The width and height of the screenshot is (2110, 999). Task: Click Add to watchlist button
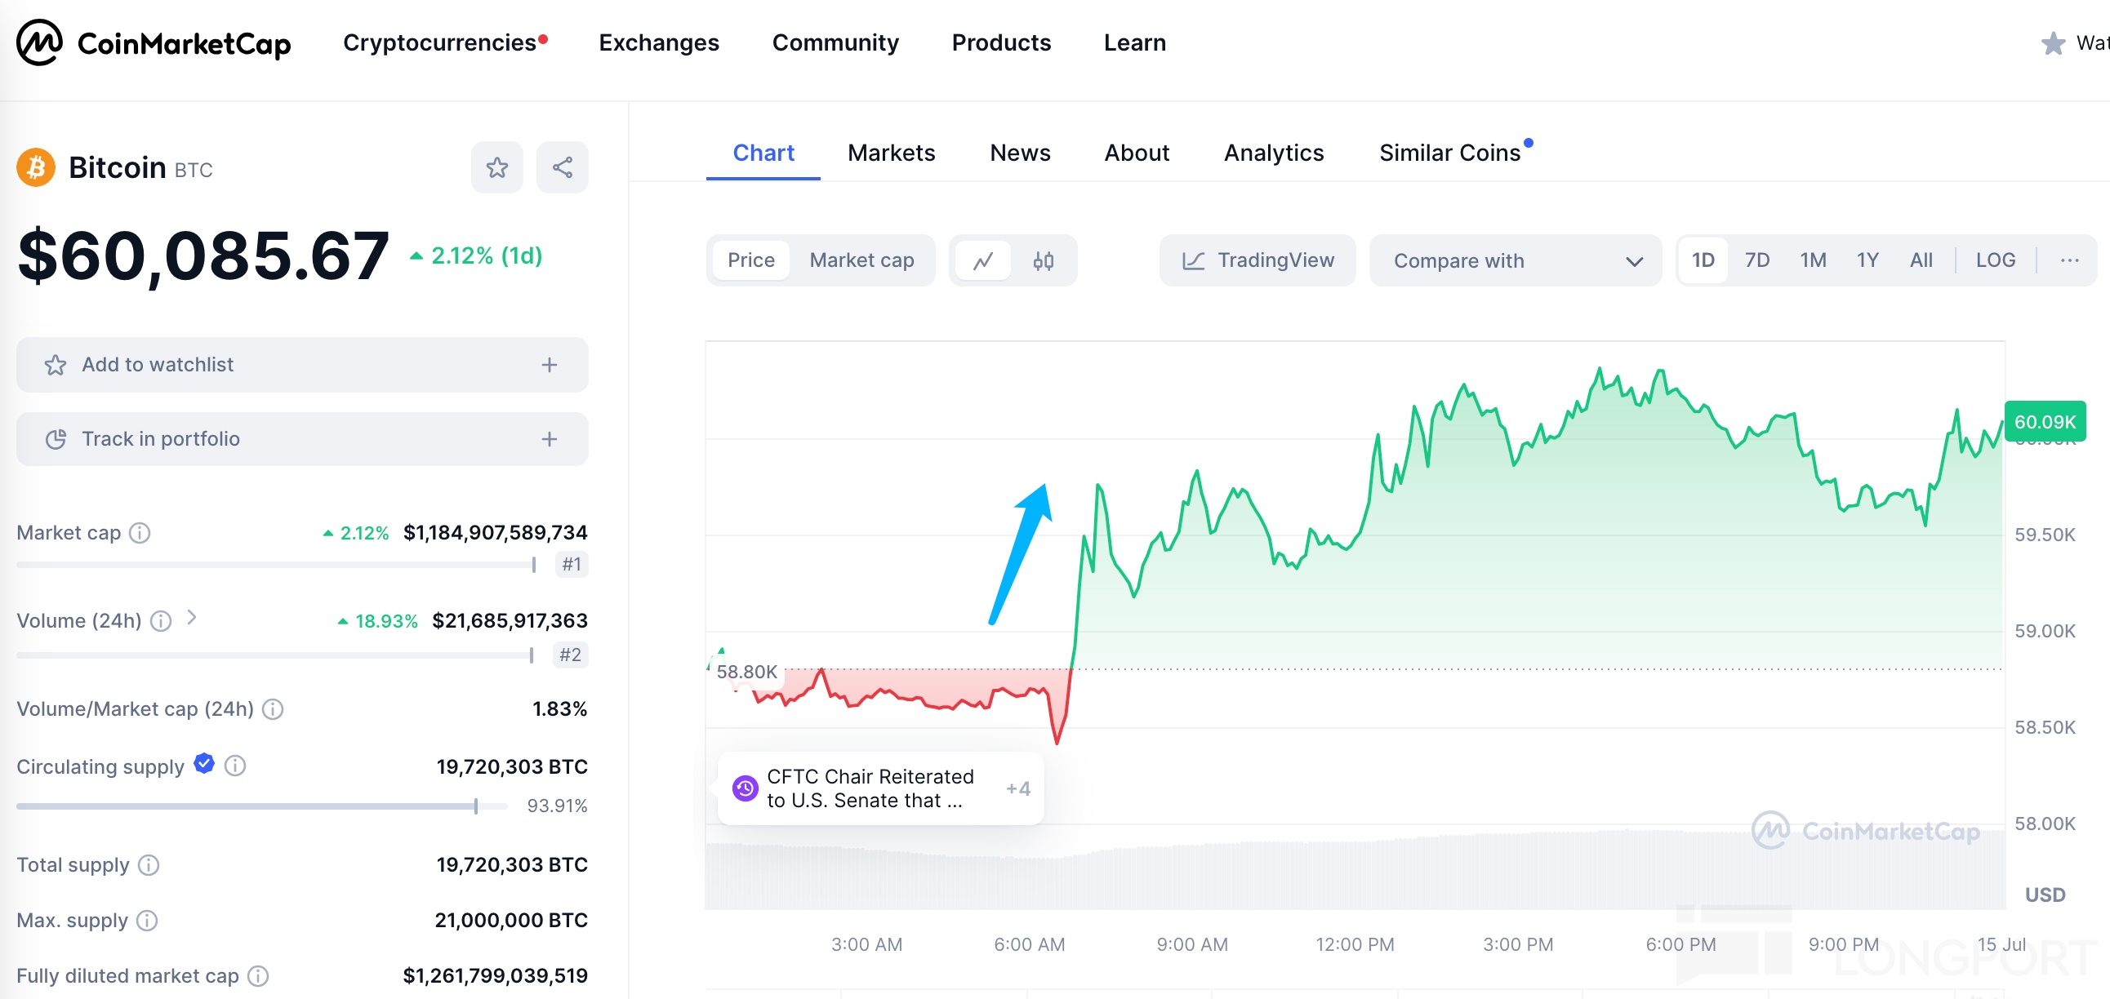point(302,365)
